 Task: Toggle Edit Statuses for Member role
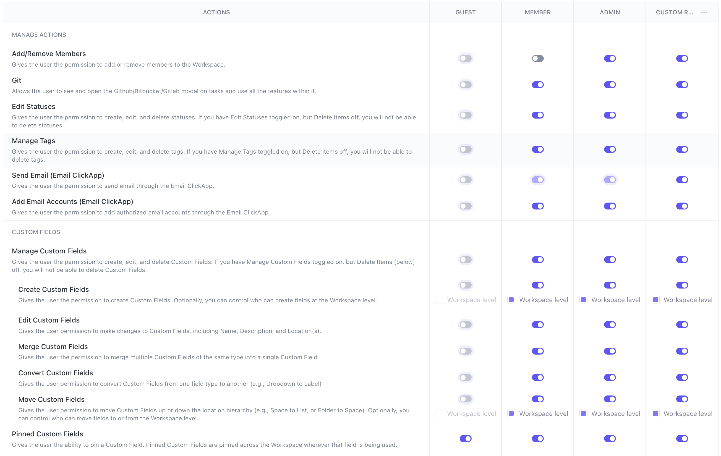[x=537, y=115]
